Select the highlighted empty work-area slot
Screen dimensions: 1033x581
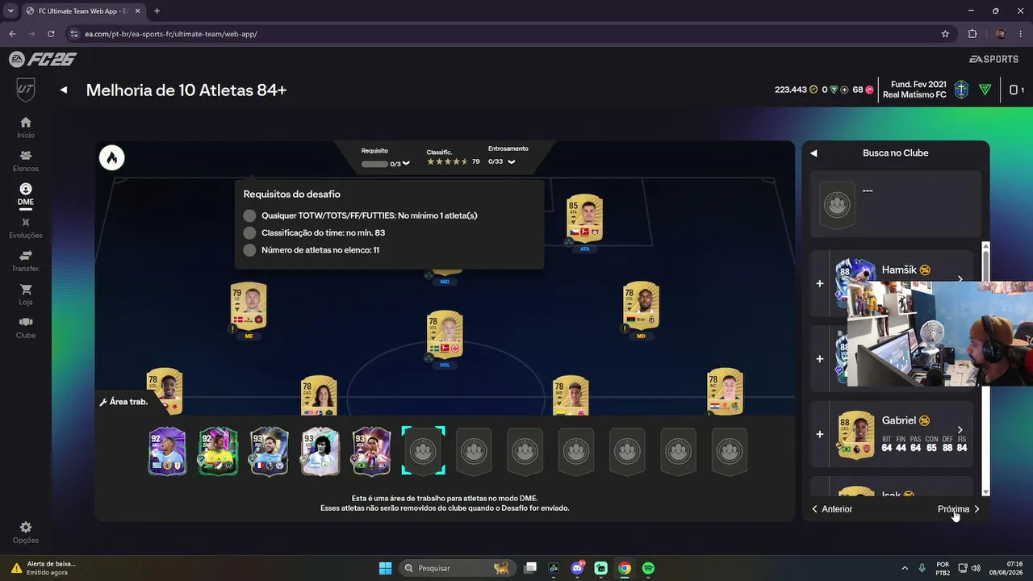423,451
